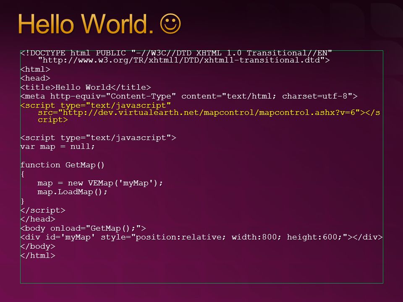The width and height of the screenshot is (403, 302).
Task: Click the closing curly brace line
Action: 23,201
